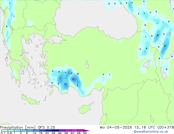The image size is (174, 134).
Task: Click the "45" legend scale label
Action: (x=78, y=133)
